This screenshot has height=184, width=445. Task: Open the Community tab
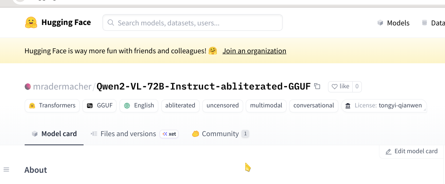click(x=220, y=134)
